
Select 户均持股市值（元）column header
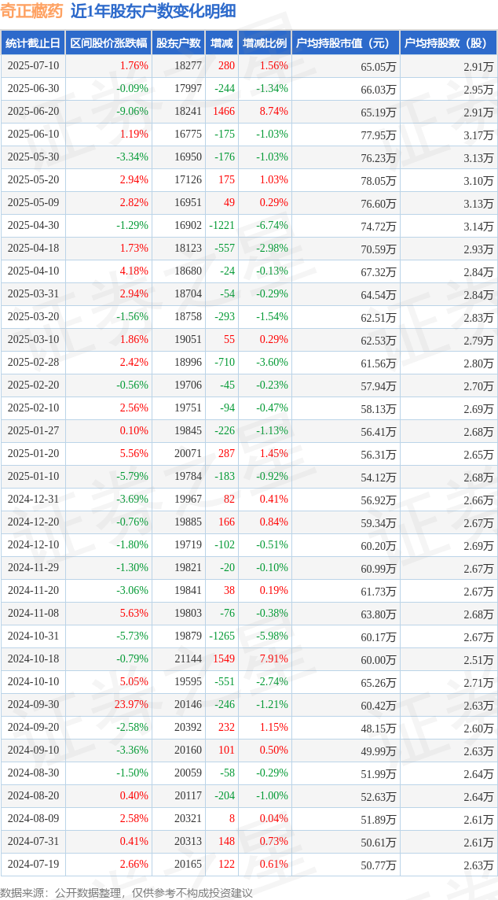tap(345, 43)
